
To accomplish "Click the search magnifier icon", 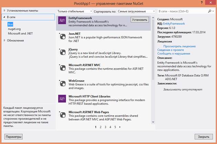I will click(x=210, y=11).
